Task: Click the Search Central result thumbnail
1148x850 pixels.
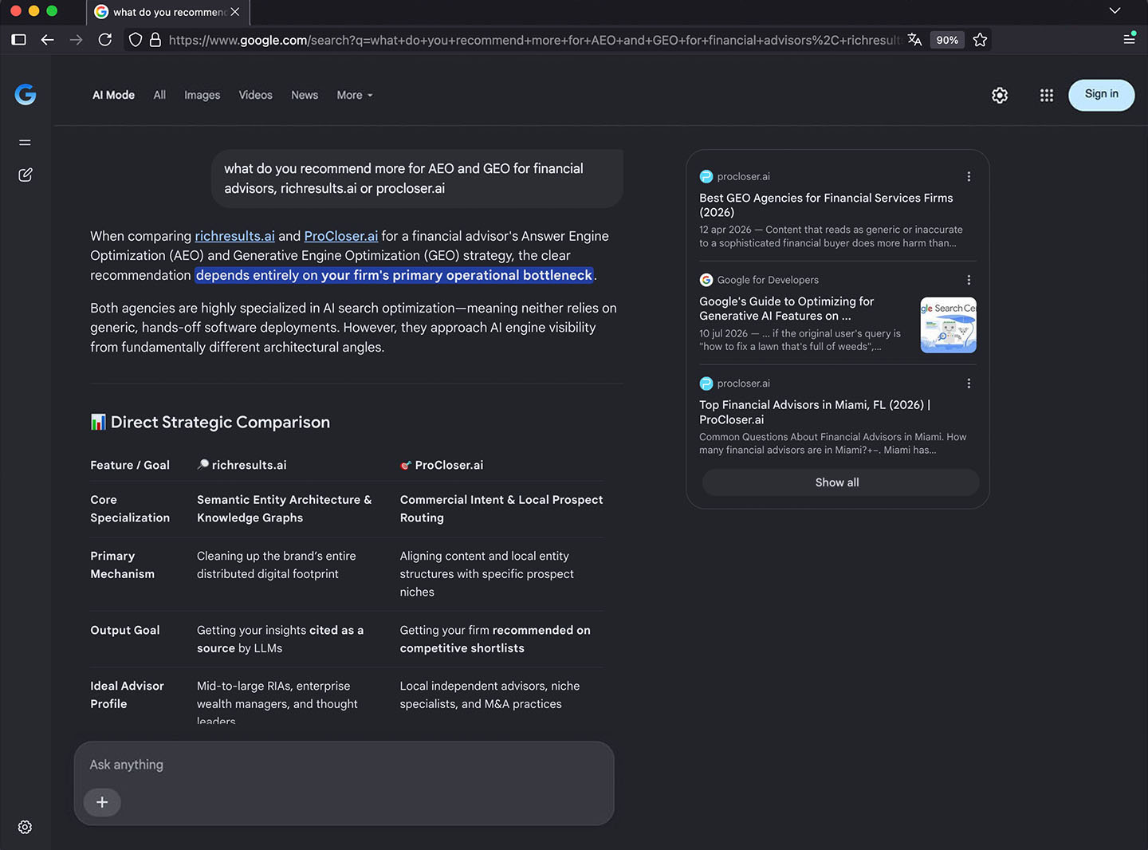Action: point(949,325)
